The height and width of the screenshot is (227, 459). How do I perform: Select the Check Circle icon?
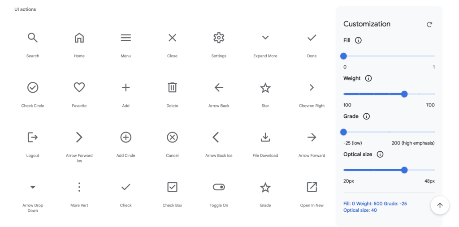(x=33, y=88)
